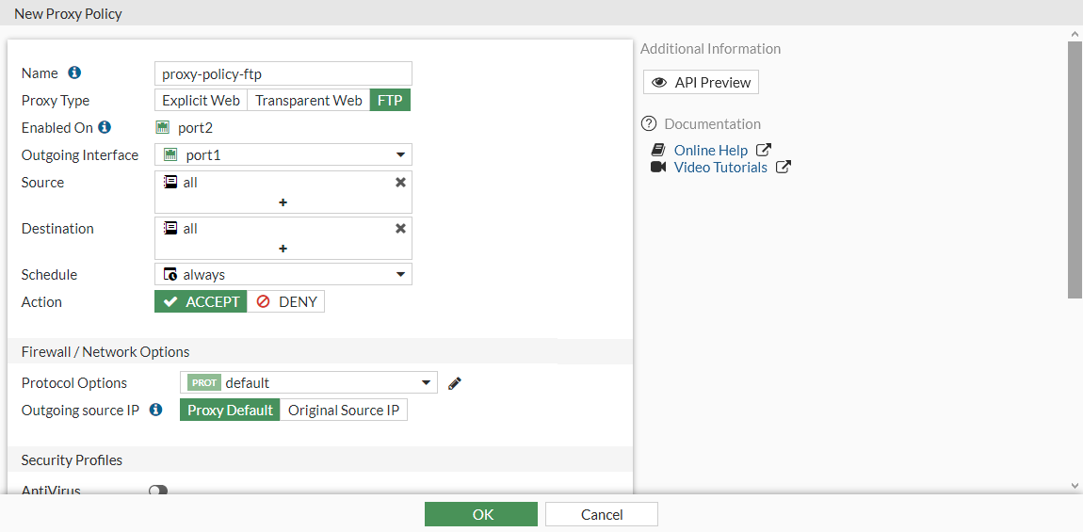
Task: Set Action to DENY
Action: [x=286, y=301]
